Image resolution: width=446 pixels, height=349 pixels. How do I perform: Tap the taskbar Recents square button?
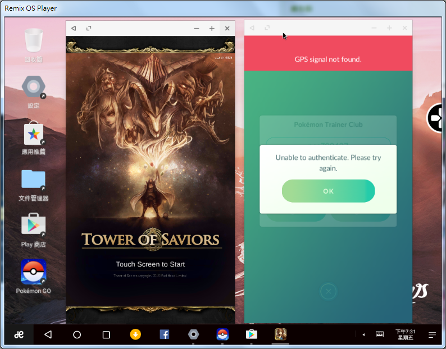pyautogui.click(x=106, y=335)
